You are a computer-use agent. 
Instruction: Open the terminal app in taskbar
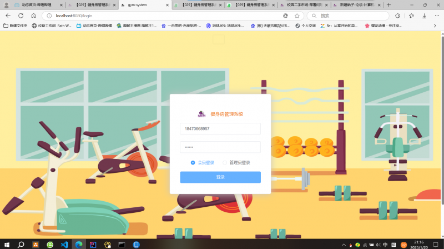pyautogui.click(x=122, y=245)
